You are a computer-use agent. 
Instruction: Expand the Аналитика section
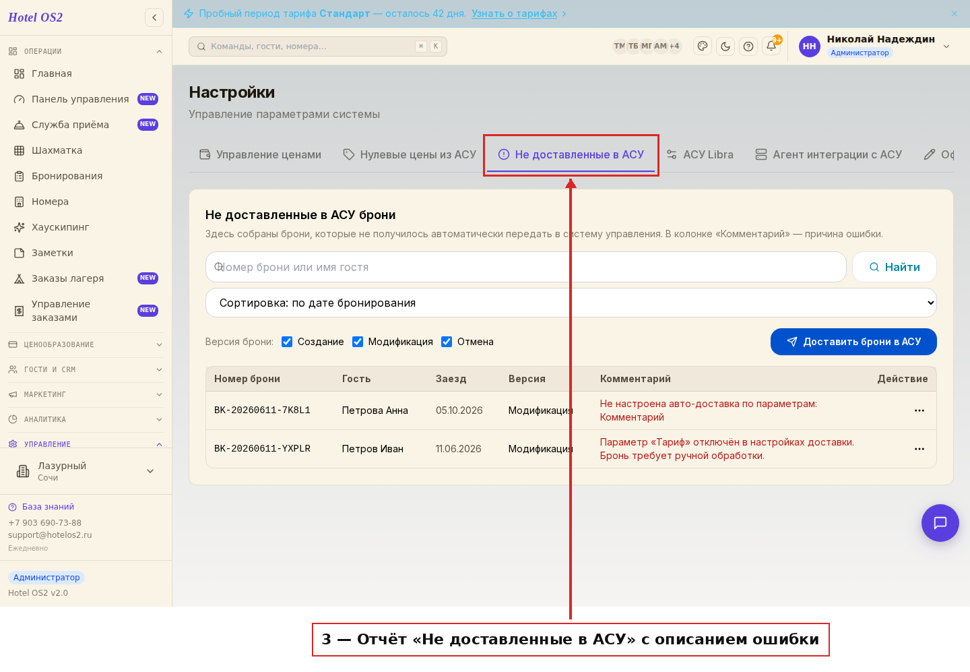86,419
